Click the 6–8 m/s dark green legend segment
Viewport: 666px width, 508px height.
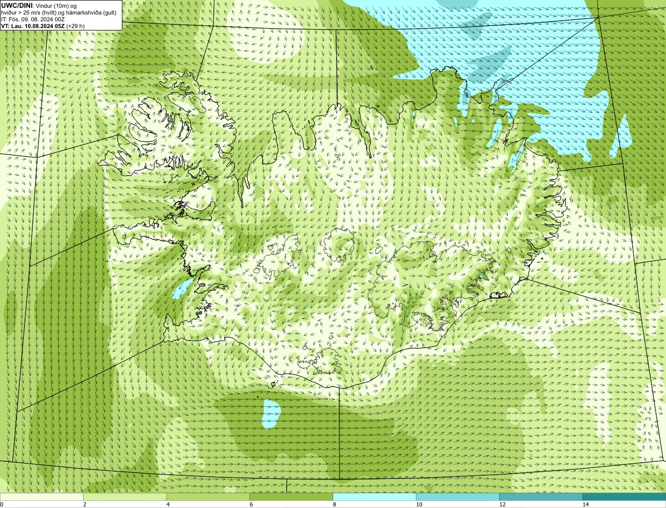(291, 497)
